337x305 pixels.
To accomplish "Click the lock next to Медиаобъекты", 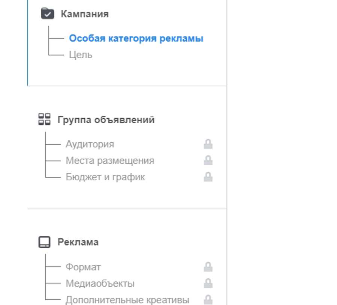I will pos(208,283).
